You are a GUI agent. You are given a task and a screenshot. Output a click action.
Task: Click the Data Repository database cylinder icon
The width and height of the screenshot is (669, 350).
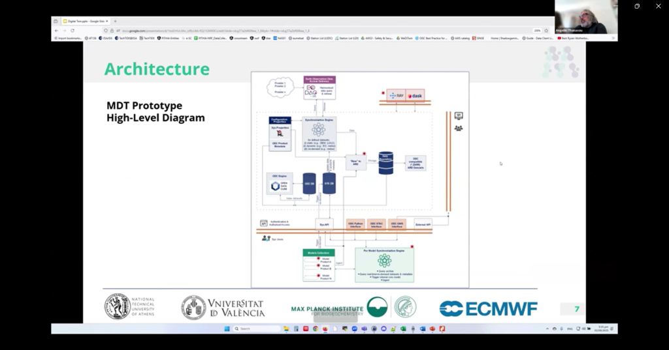point(386,163)
